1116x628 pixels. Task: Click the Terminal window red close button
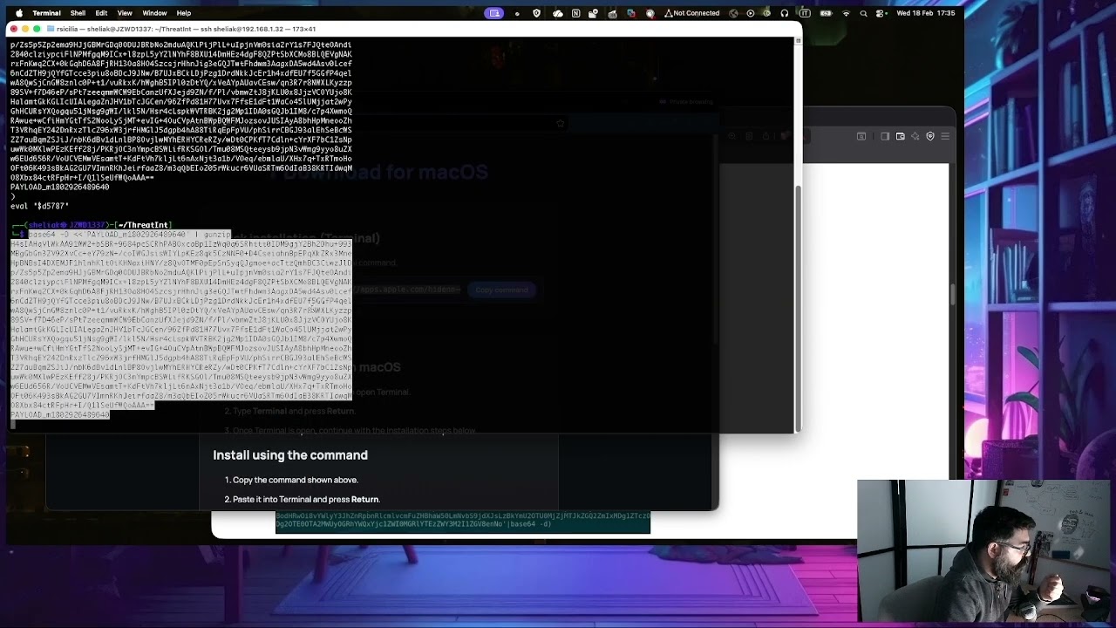click(13, 29)
